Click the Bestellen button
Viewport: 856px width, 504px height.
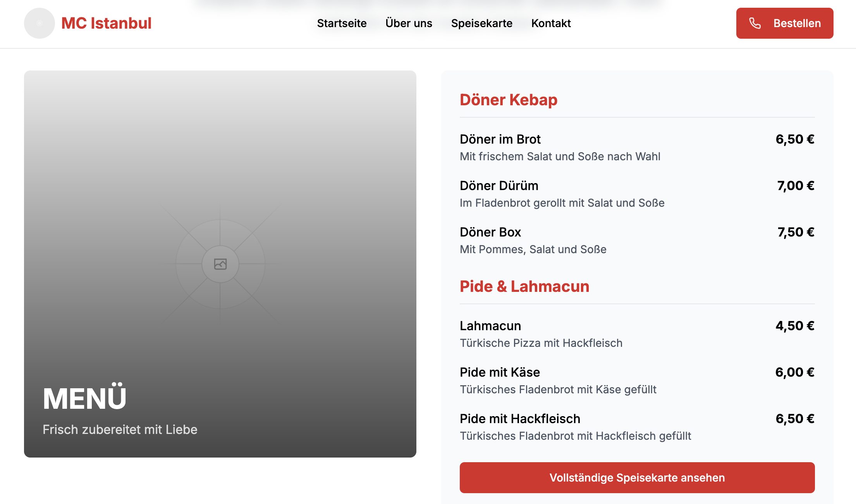point(785,23)
